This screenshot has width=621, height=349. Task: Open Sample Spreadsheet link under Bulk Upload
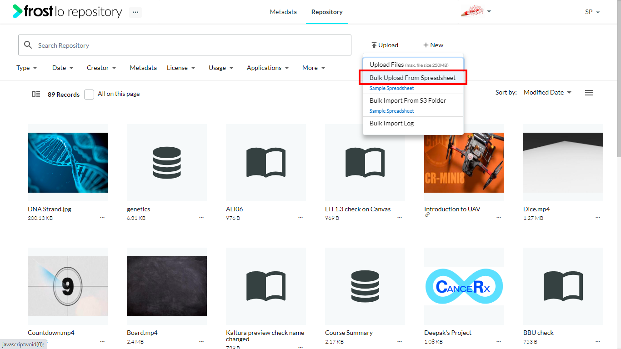392,88
